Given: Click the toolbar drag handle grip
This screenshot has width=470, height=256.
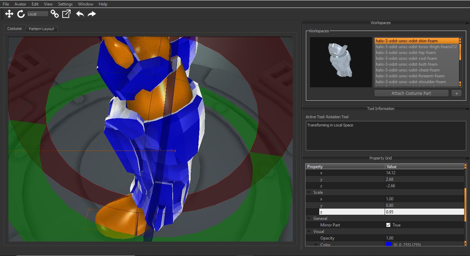Looking at the screenshot, I should (x=3, y=14).
